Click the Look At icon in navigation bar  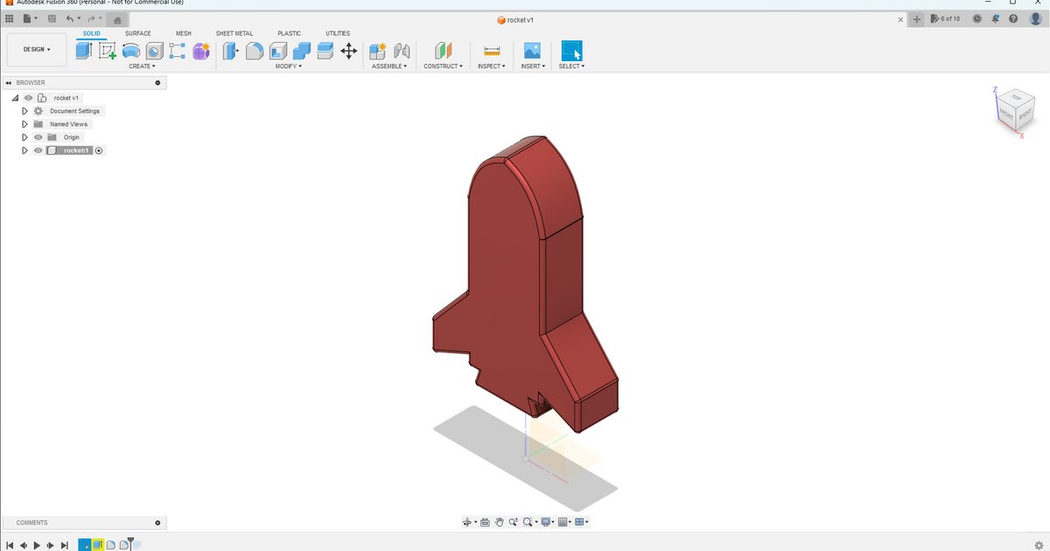coord(485,521)
